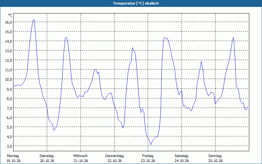
Task: Select the Sonntag day label
Action: [x=215, y=156]
